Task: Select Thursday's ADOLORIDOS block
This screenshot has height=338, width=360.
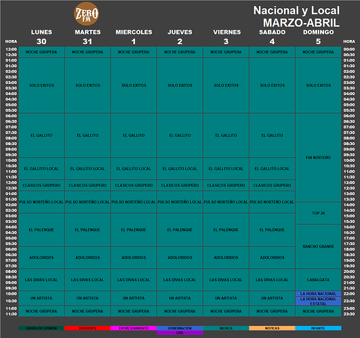Action: point(180,257)
